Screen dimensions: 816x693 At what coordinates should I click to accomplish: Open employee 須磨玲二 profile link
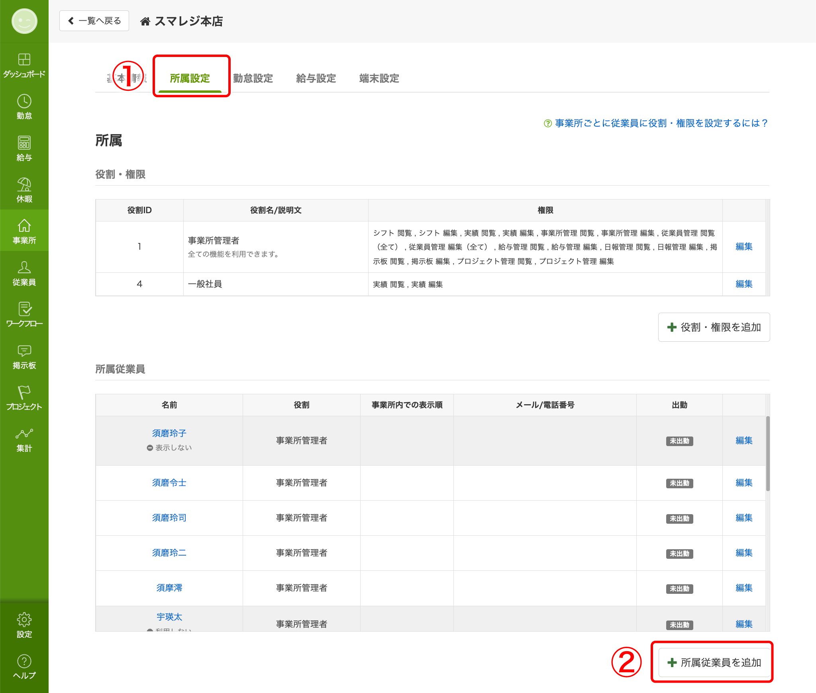[169, 553]
